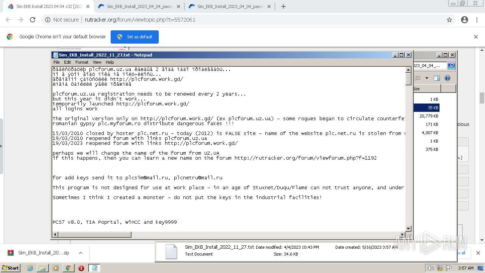The width and height of the screenshot is (485, 273).
Task: Open the Windows Start menu
Action: (11, 268)
